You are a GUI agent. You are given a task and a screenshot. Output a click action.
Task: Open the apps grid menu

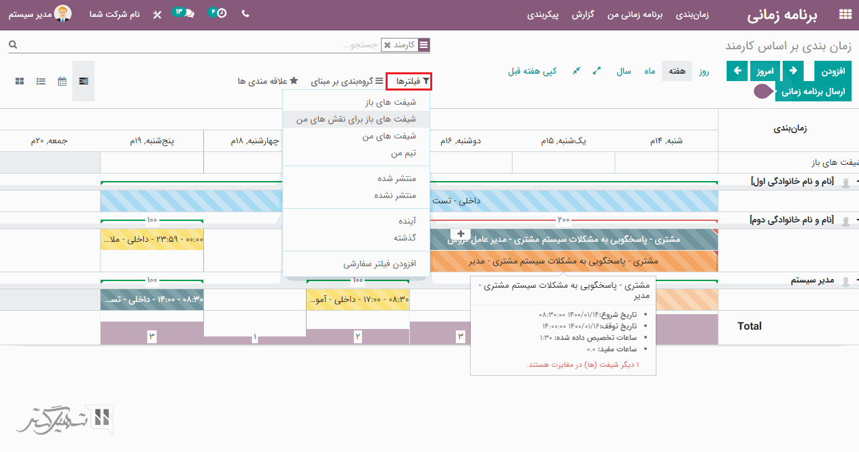tap(844, 15)
